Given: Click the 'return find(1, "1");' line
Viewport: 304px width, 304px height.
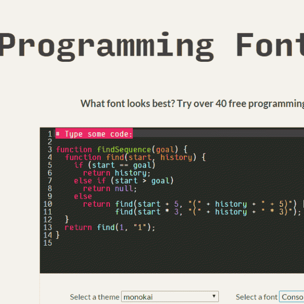Looking at the screenshot, I should [x=110, y=227].
